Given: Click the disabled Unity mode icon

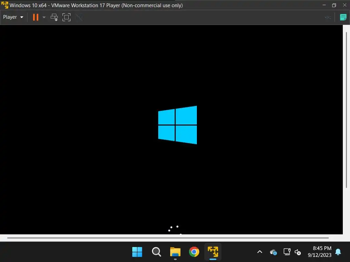Looking at the screenshot, I should pos(79,17).
